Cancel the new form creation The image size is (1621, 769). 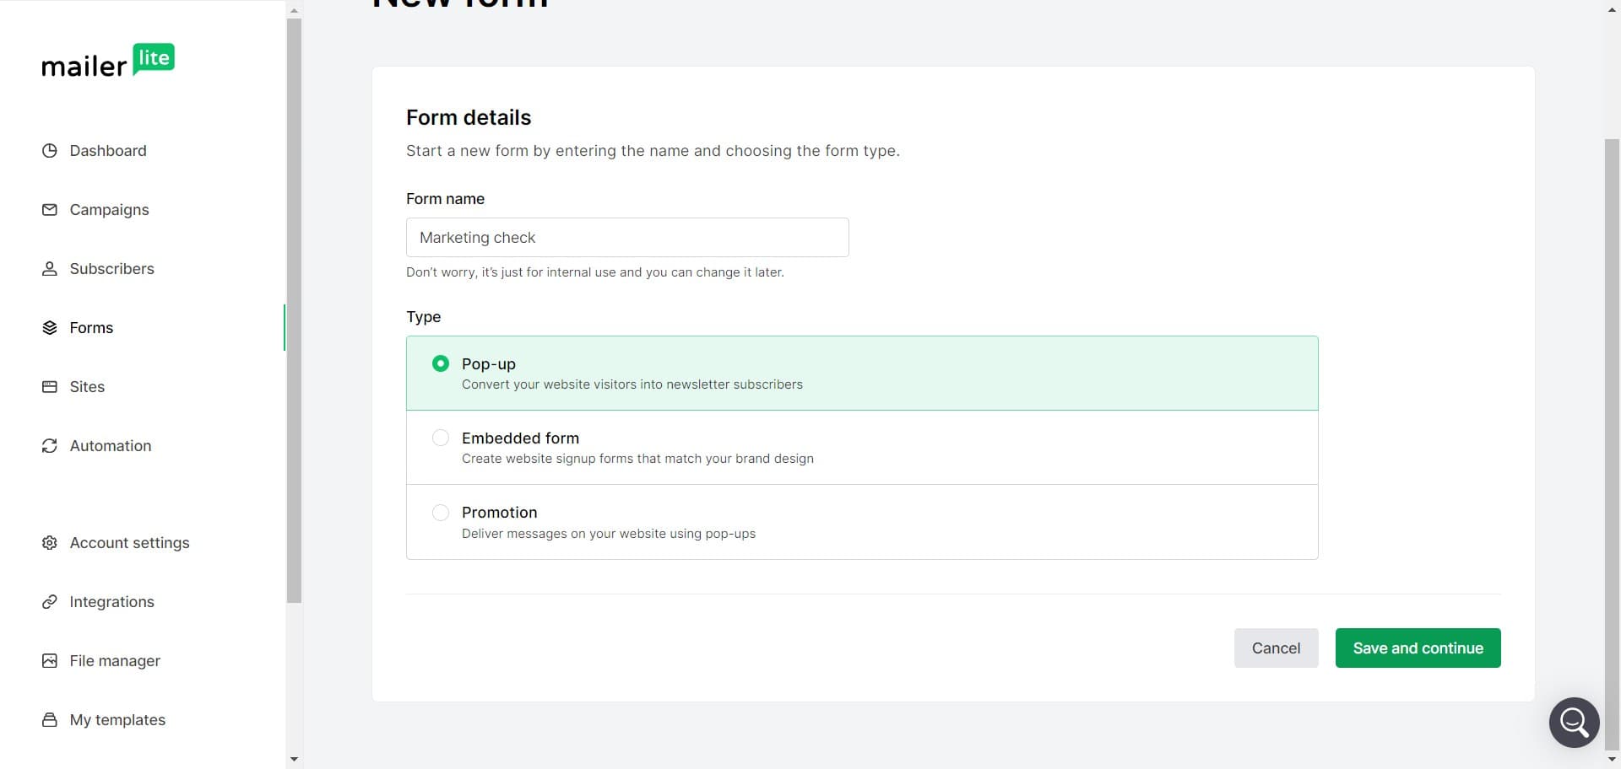pyautogui.click(x=1276, y=648)
